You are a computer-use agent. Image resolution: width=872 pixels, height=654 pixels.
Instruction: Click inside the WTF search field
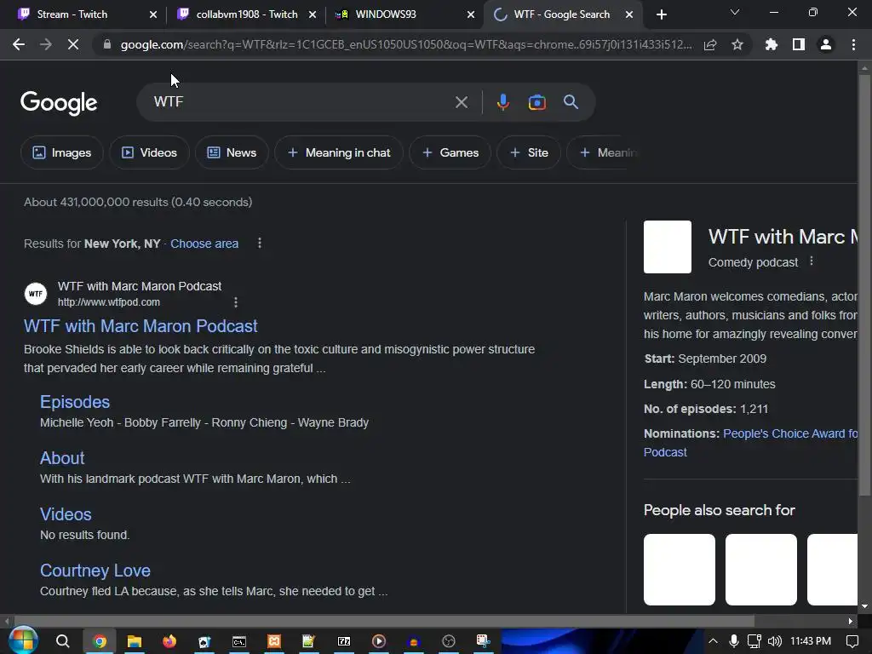tap(301, 102)
